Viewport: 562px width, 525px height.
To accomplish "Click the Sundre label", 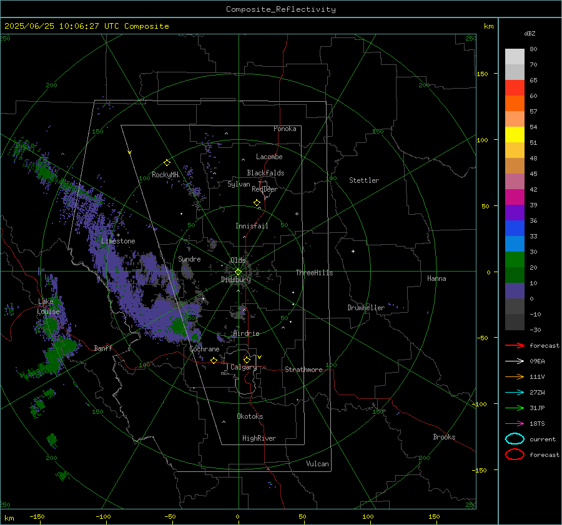I will pos(189,258).
